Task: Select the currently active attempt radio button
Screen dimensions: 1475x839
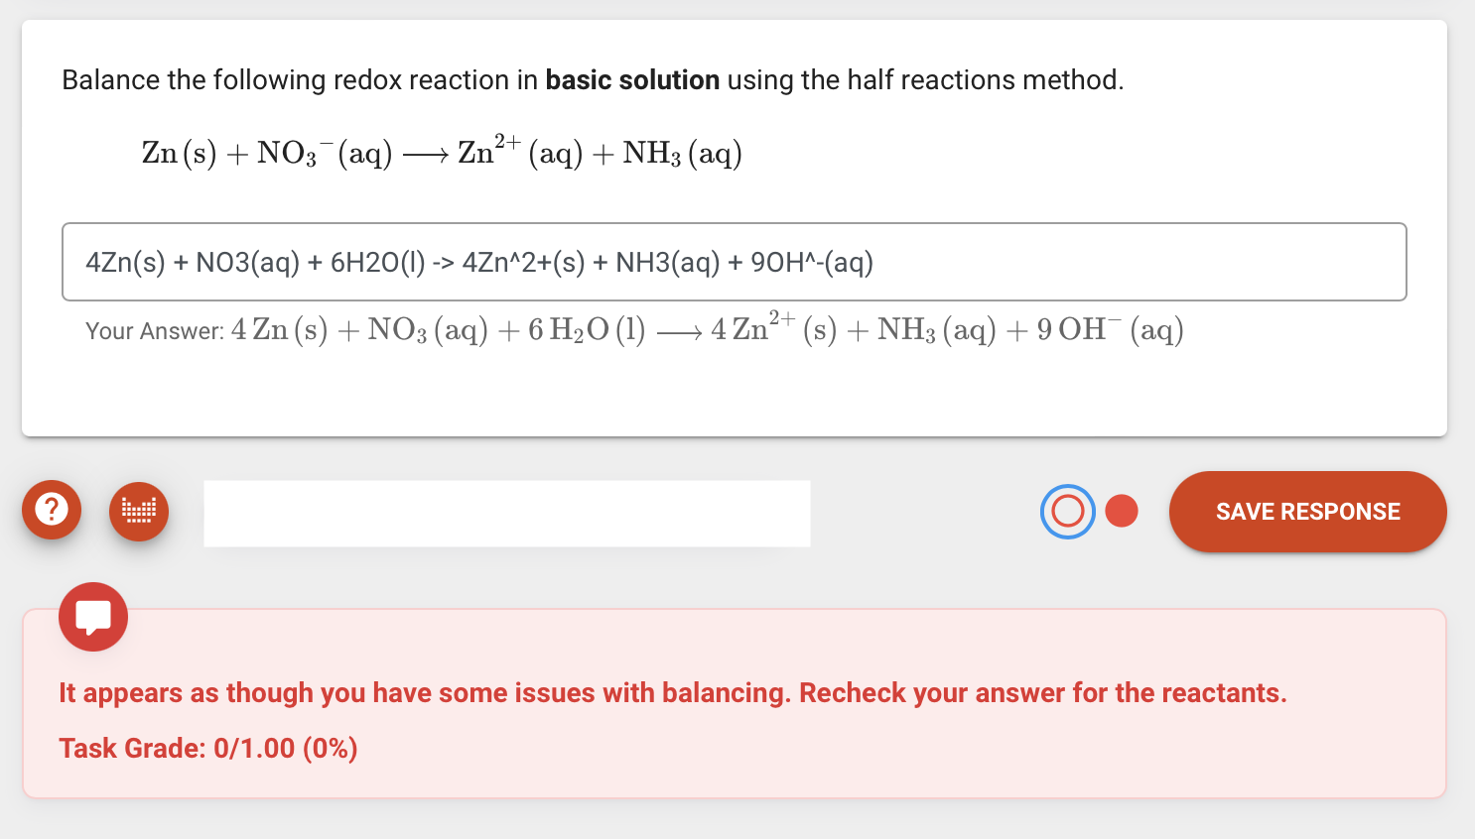Action: (x=1067, y=511)
